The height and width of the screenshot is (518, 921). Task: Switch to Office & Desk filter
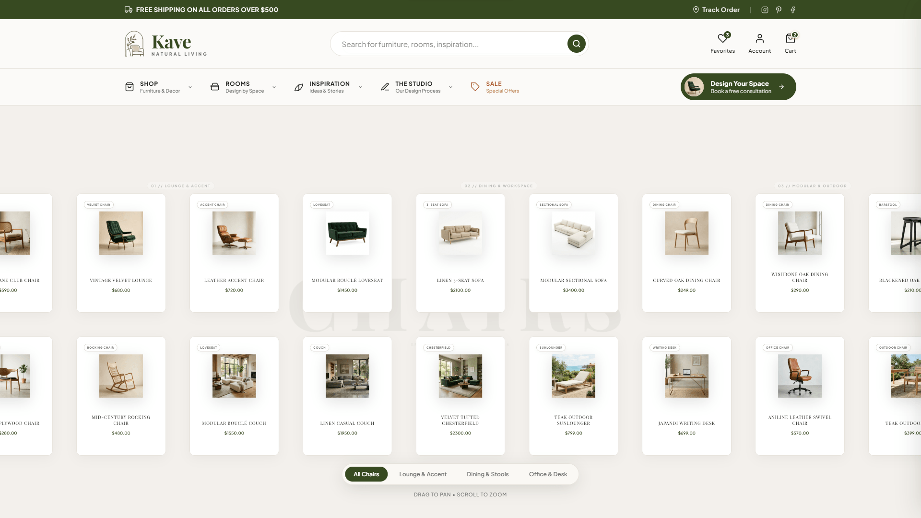point(548,474)
